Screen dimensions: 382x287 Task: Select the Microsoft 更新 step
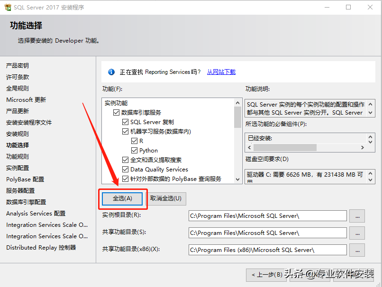26,100
